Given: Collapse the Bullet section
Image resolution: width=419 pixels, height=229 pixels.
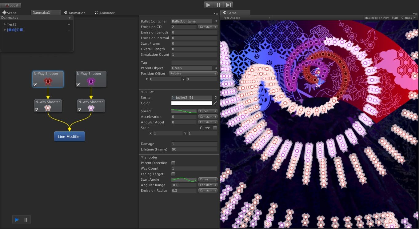Looking at the screenshot, I should pos(142,92).
